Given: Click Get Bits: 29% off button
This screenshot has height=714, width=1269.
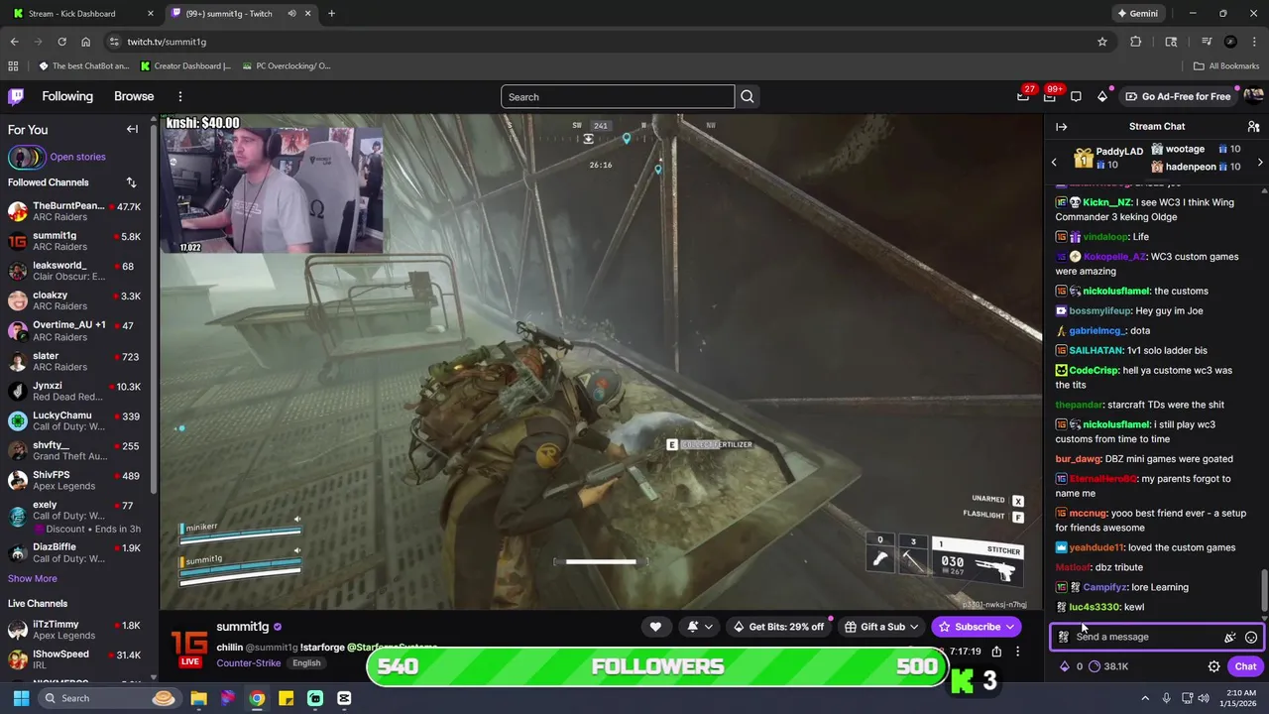Looking at the screenshot, I should pos(778,627).
